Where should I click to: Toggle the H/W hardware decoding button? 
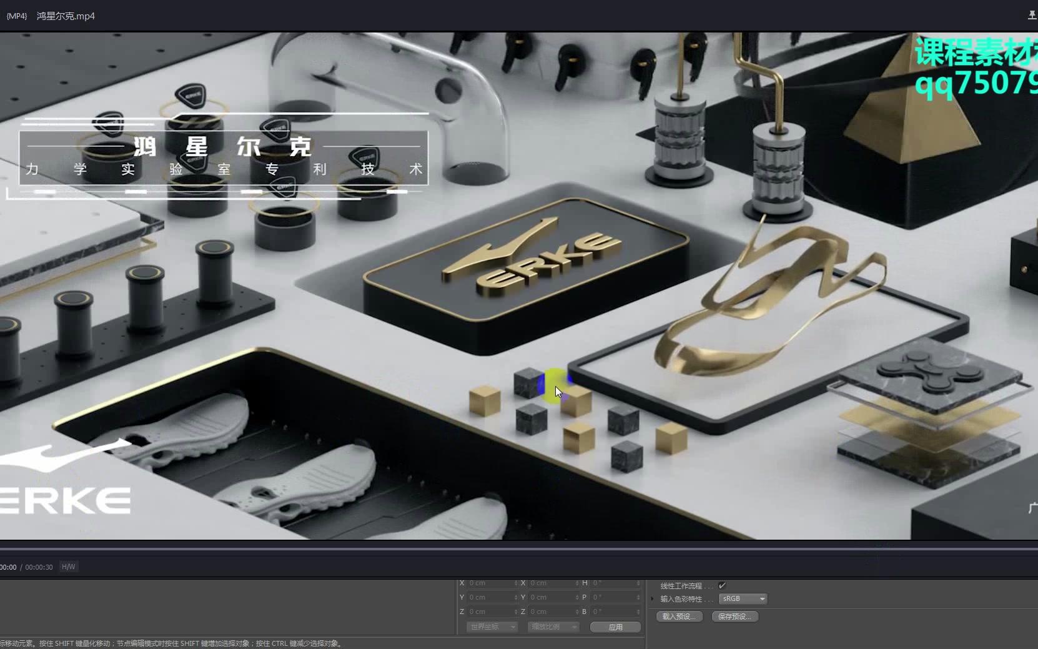tap(68, 567)
